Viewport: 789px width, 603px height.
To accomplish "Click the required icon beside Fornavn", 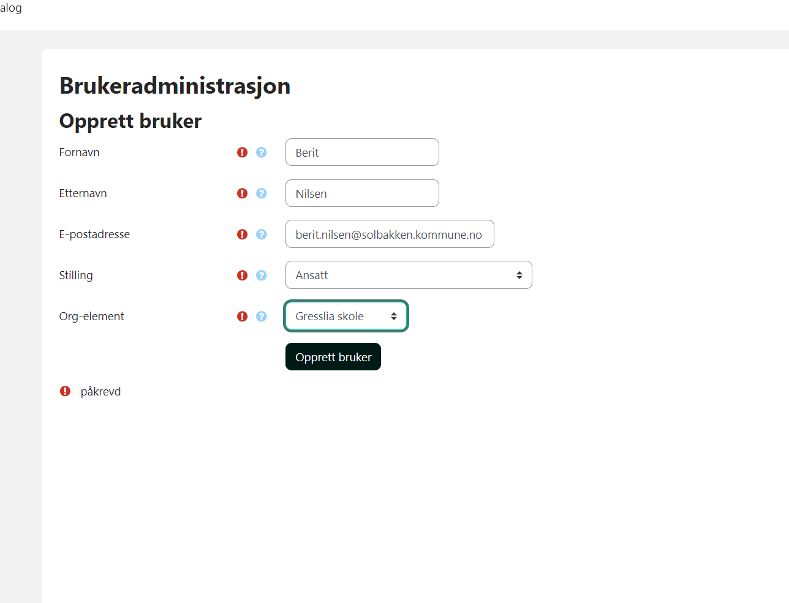I will point(243,152).
